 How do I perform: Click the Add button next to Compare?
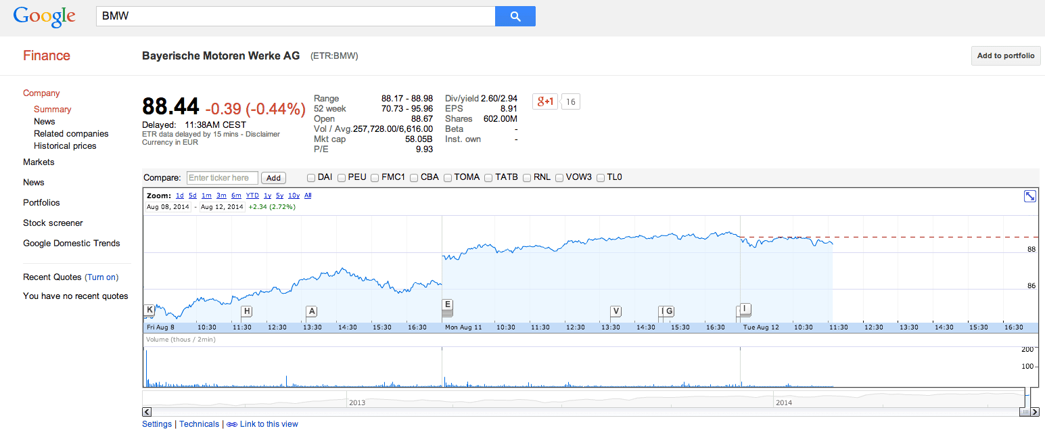pos(273,178)
